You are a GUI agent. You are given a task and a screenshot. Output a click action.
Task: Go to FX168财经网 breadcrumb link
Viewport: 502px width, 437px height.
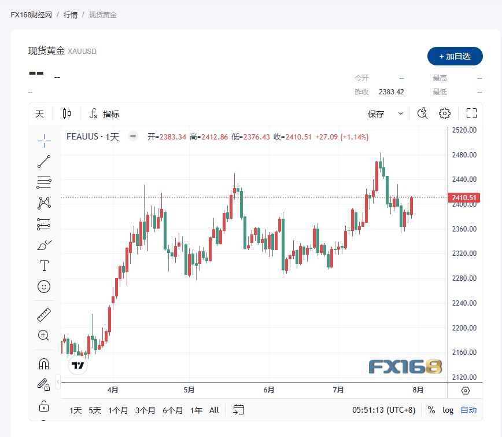point(31,14)
